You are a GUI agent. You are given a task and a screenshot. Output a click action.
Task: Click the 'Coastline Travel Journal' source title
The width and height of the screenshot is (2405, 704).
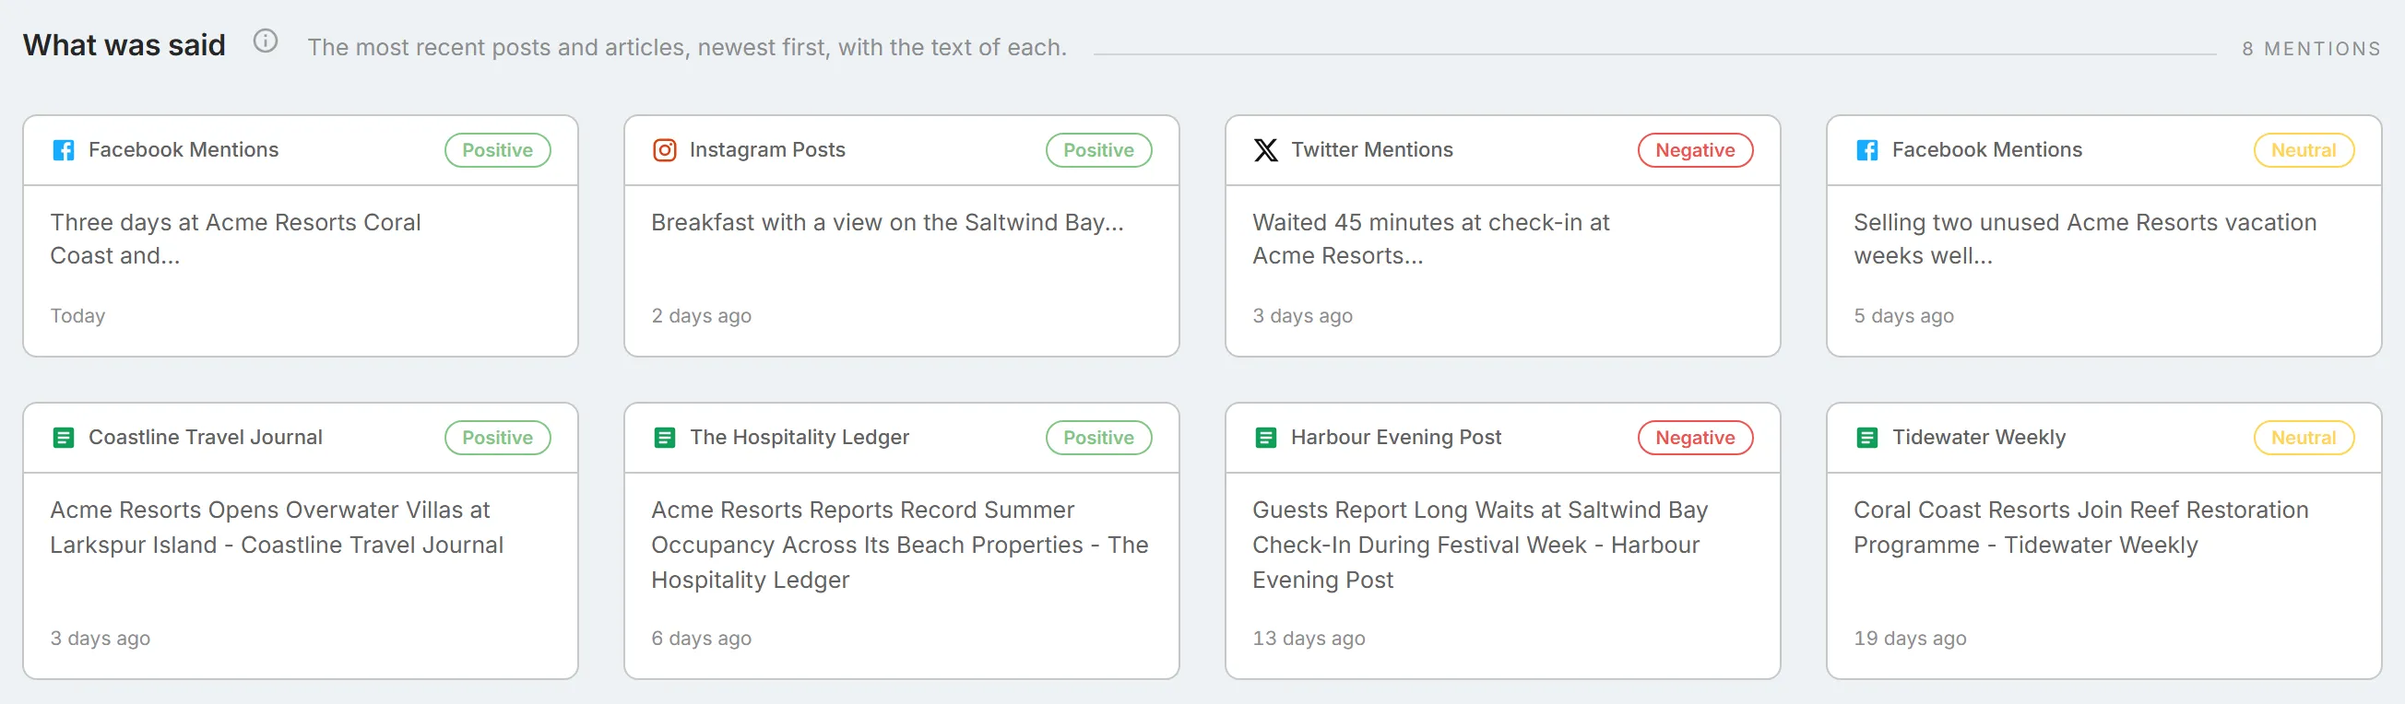(206, 438)
